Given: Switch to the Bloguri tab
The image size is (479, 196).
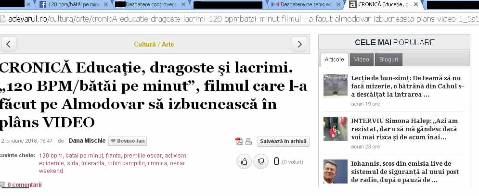Looking at the screenshot, I should (x=388, y=60).
